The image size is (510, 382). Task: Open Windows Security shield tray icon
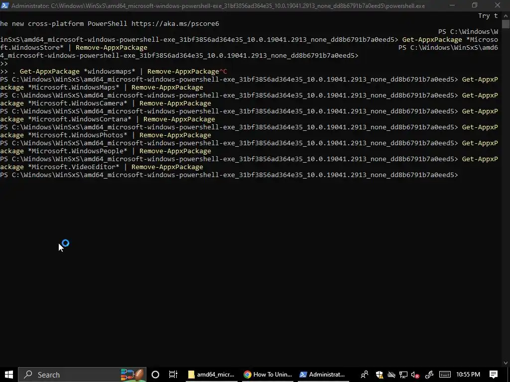point(379,375)
